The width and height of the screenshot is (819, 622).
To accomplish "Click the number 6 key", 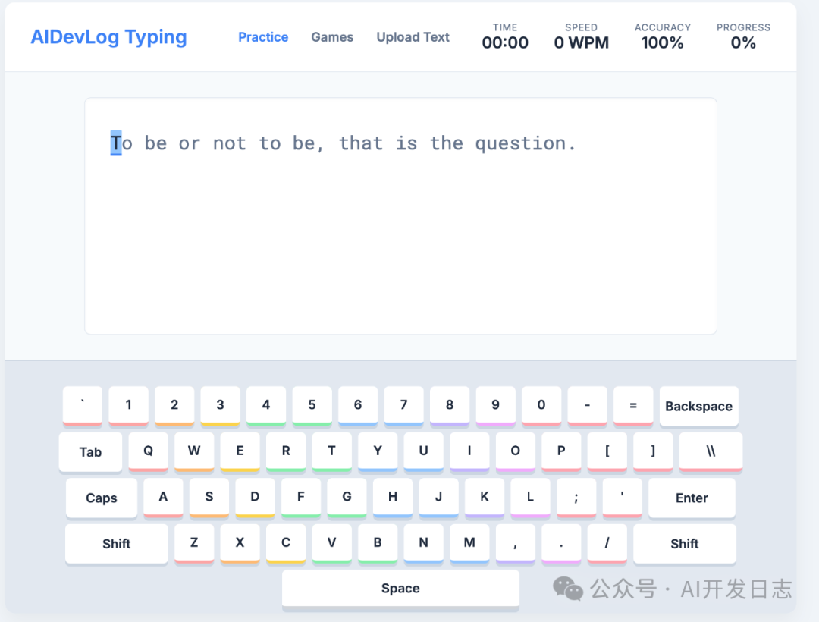I will pyautogui.click(x=358, y=406).
